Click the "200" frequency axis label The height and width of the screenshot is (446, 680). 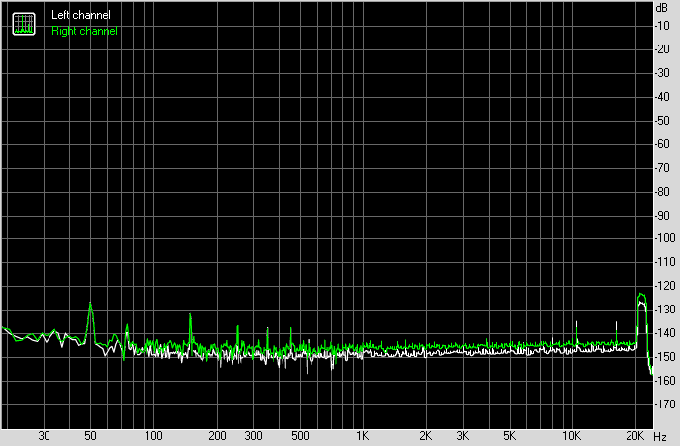[x=217, y=436]
